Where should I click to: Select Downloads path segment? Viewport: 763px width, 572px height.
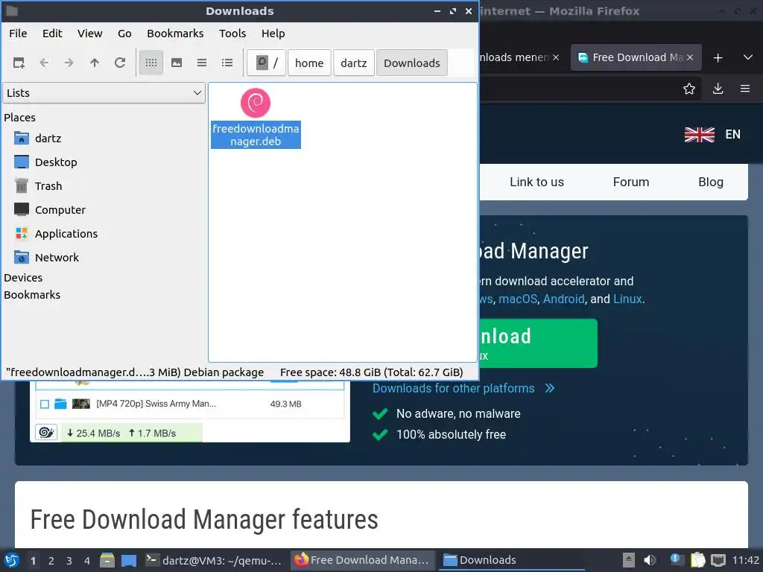point(411,63)
